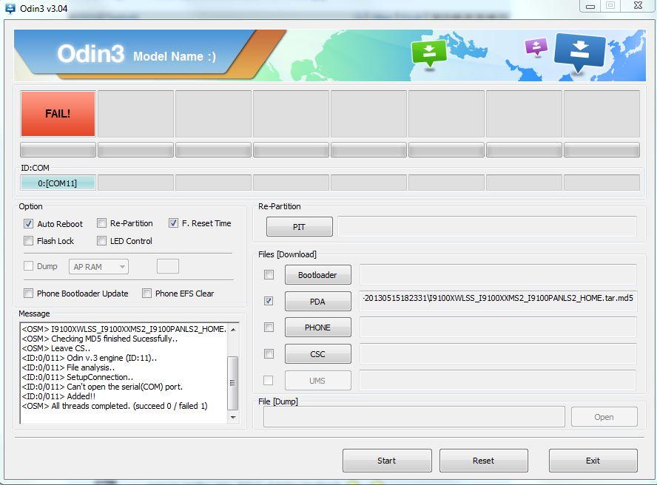
Task: Toggle the F. Reset Time checkbox
Action: coord(173,223)
